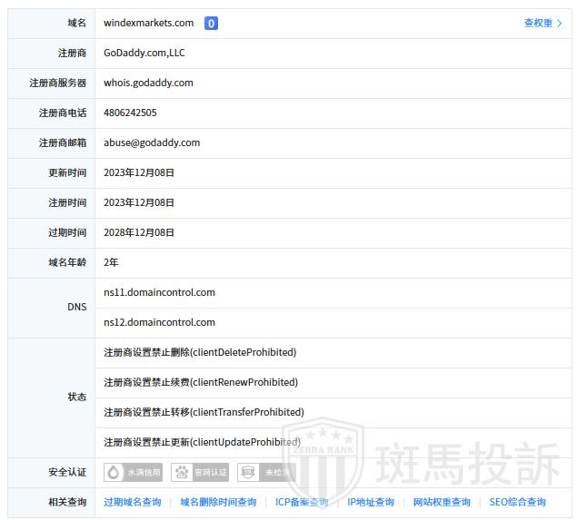Click the clientDeleteProhibited status row

[x=200, y=352]
